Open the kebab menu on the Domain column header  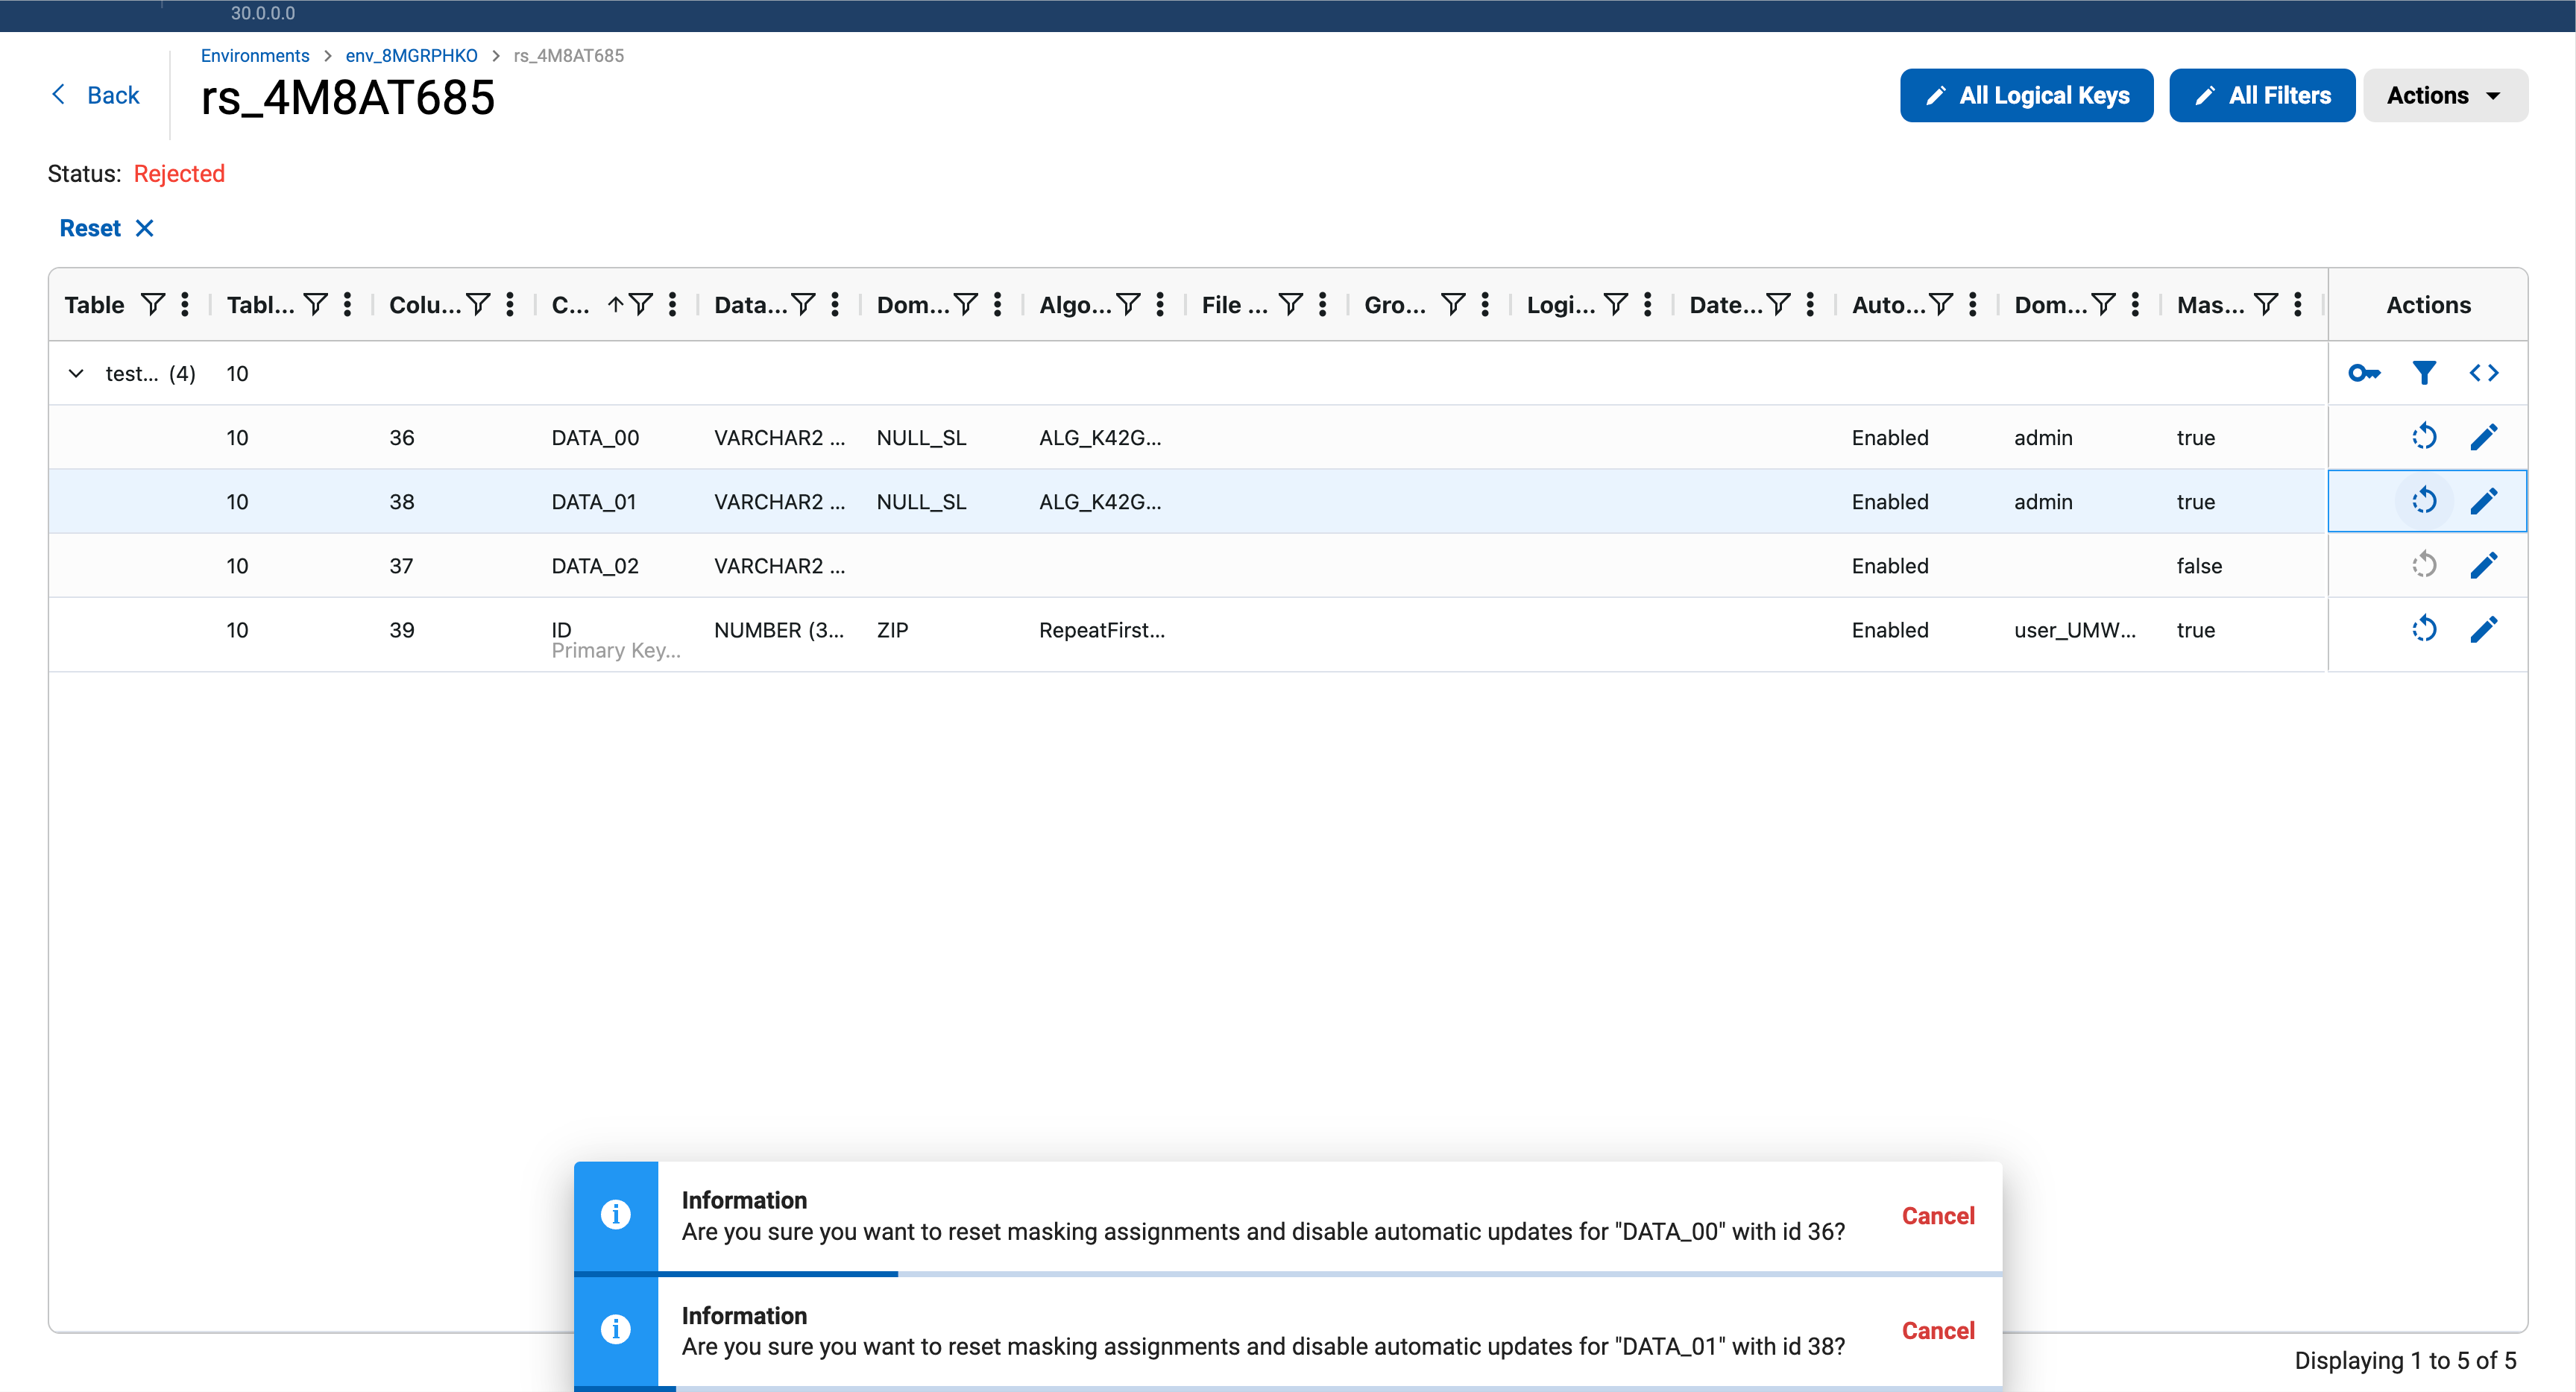(996, 304)
